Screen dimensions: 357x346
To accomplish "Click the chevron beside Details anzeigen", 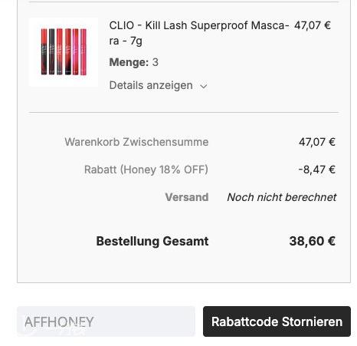I will point(204,86).
